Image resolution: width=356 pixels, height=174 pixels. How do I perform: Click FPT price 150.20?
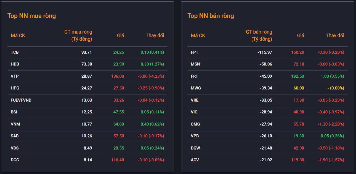click(x=297, y=52)
